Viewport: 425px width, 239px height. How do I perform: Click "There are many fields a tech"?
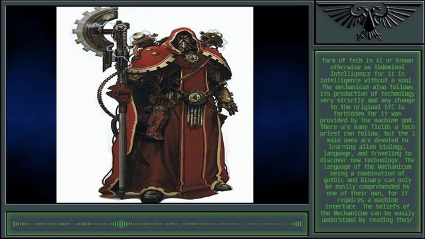click(x=367, y=127)
